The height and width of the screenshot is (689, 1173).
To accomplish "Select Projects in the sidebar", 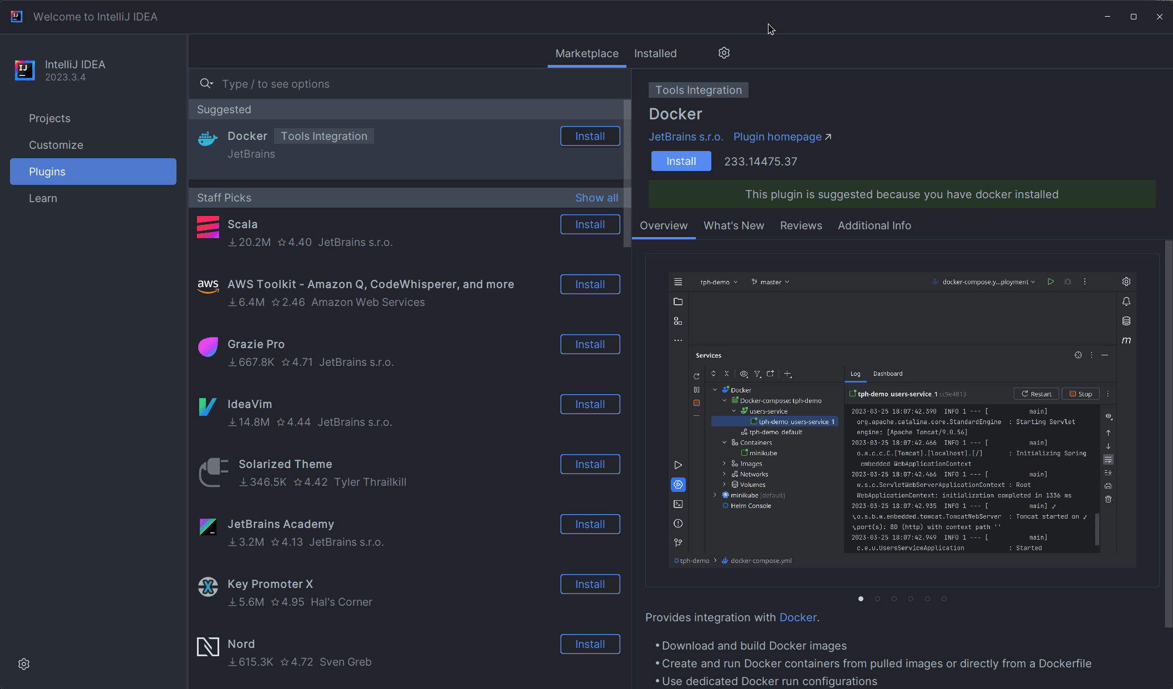I will (x=93, y=118).
